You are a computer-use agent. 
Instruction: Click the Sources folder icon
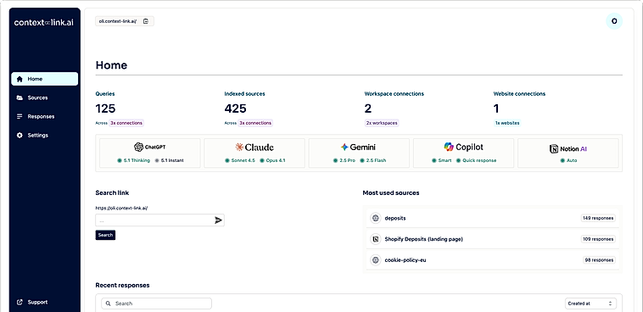coord(20,97)
